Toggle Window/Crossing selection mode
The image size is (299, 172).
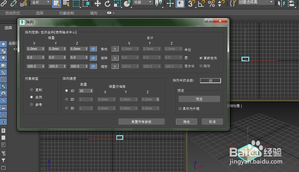pyautogui.click(x=86, y=3)
